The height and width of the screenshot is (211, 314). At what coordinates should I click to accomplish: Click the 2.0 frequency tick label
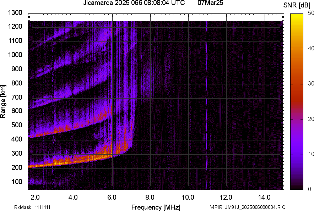click(35, 197)
